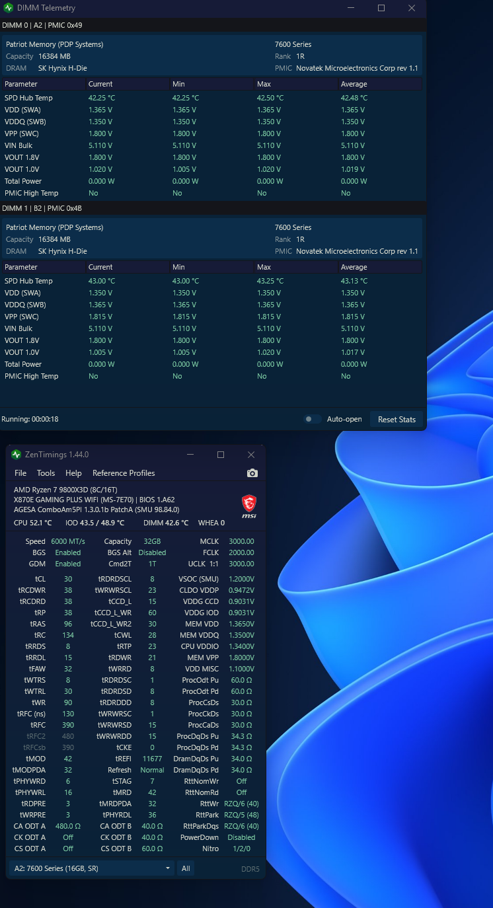
Task: Click the 42.48 °C average temperature value
Action: (x=354, y=98)
